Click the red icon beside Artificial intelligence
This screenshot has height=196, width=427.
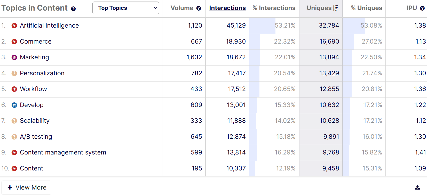(14, 26)
